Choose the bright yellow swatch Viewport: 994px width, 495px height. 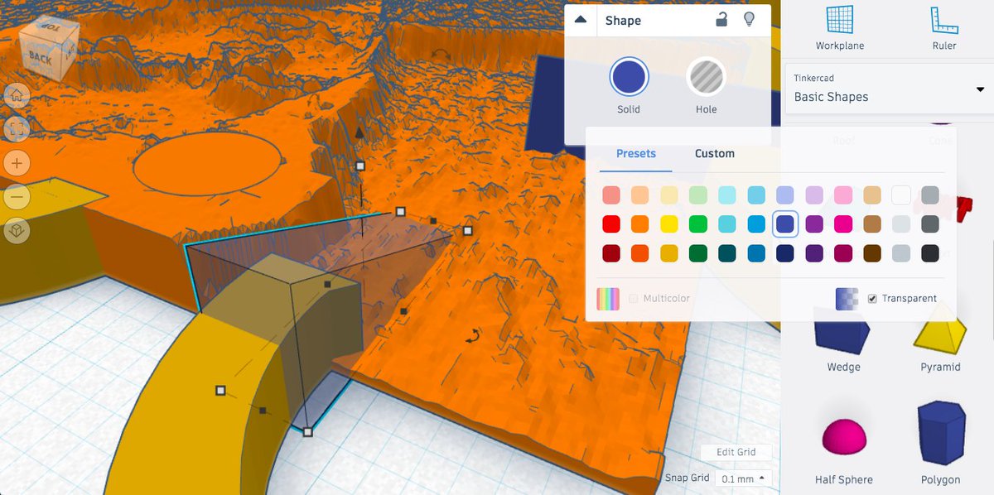coord(668,224)
